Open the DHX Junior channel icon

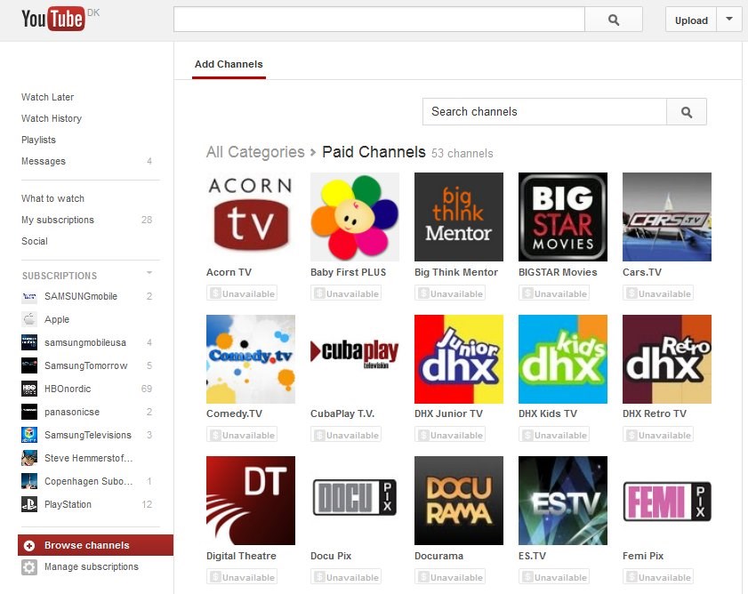coord(458,358)
